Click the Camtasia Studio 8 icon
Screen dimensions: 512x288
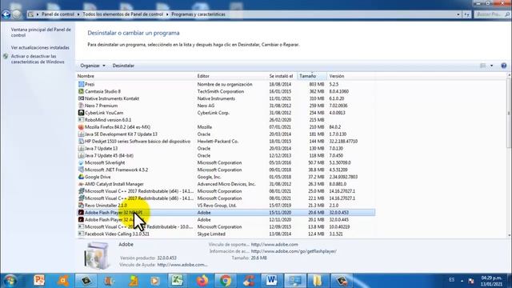81,91
